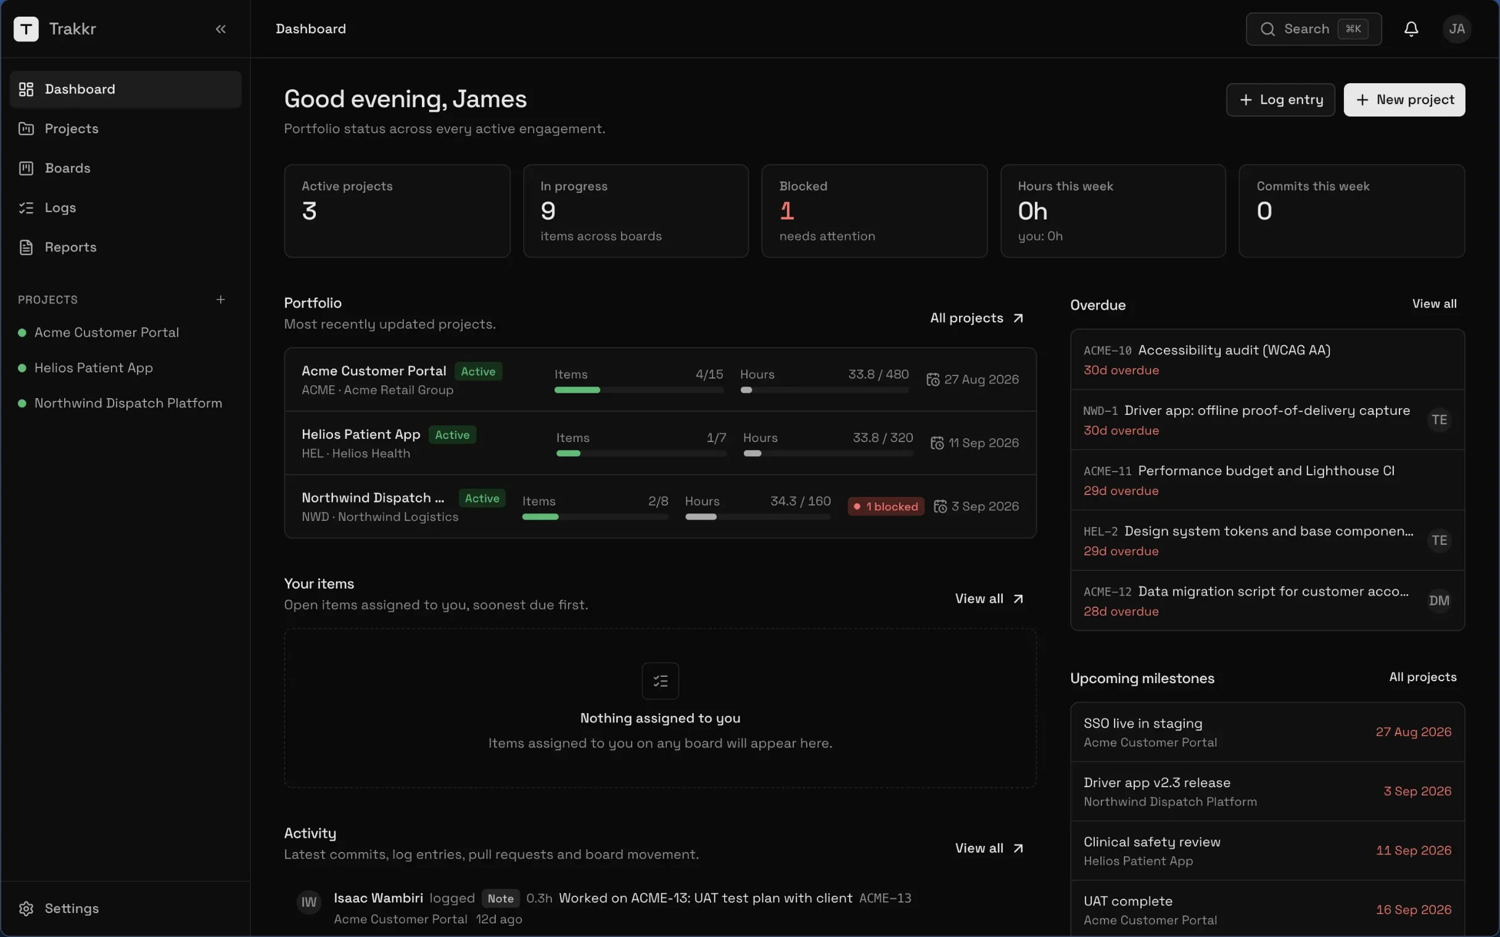This screenshot has width=1500, height=937.
Task: Select Helios Patient App in sidebar projects
Action: [x=126, y=368]
